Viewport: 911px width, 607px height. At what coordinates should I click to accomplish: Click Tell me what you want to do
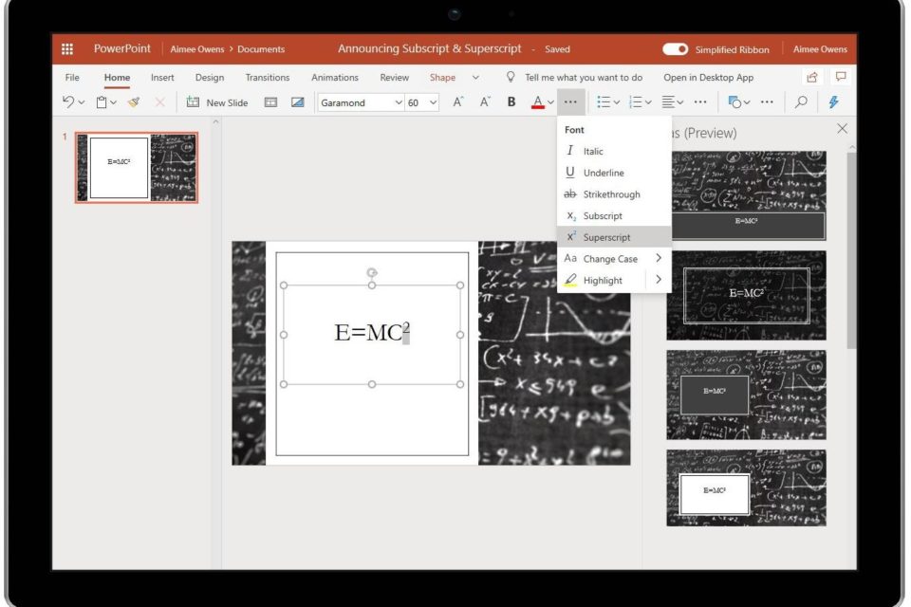pos(584,77)
